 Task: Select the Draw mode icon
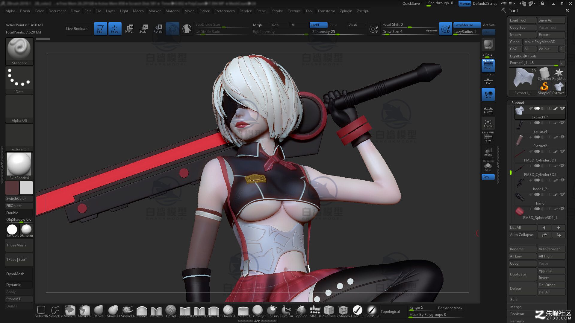[115, 28]
